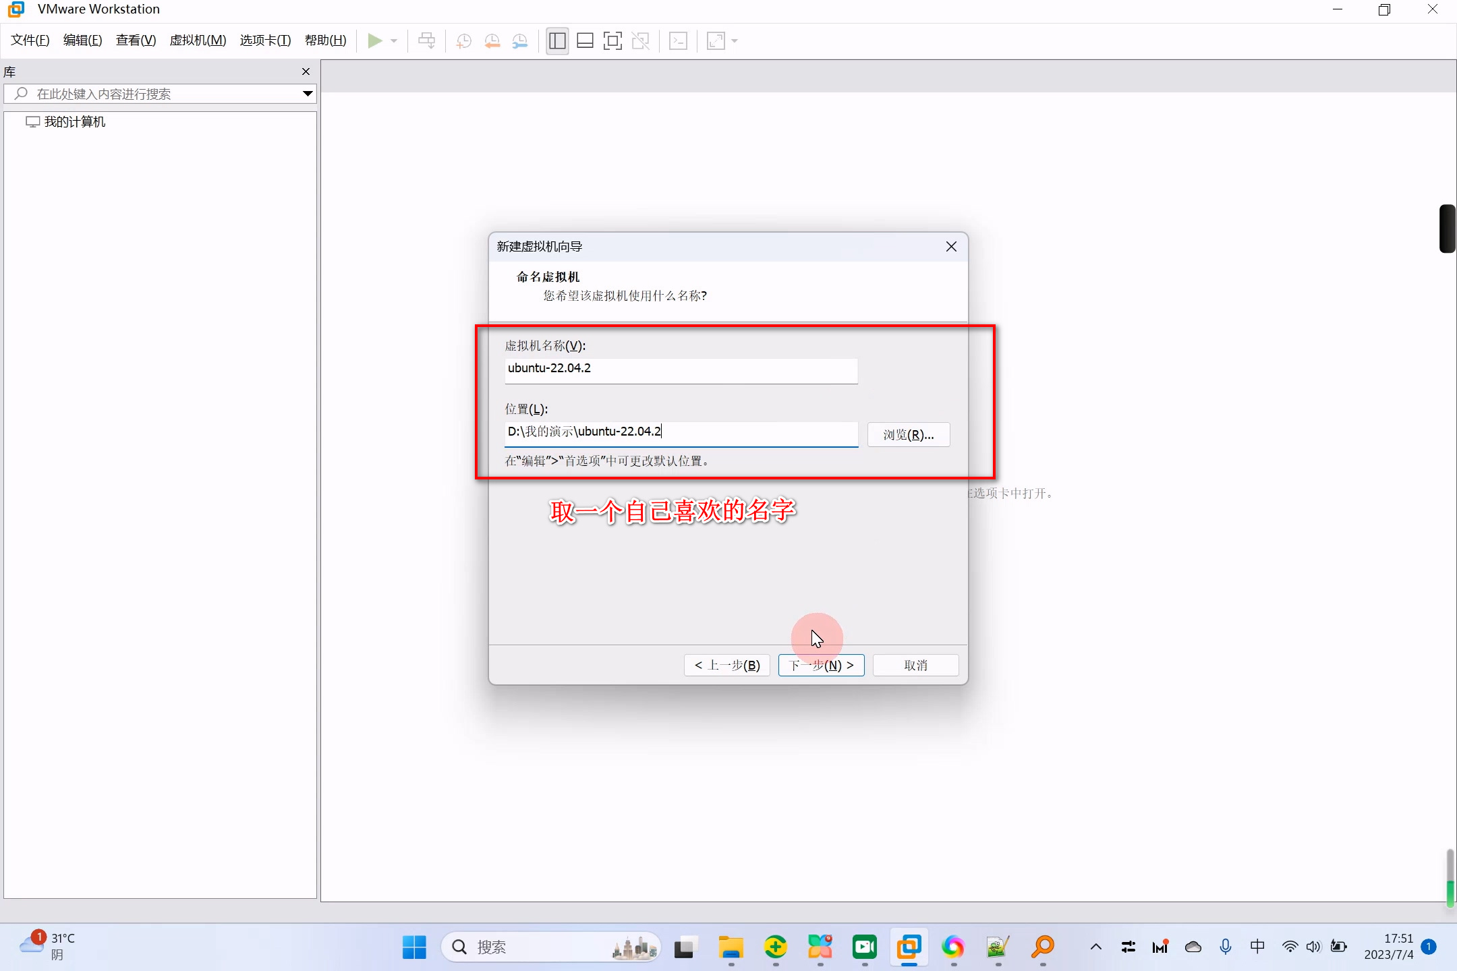Click the stretch guest display icon
Image resolution: width=1457 pixels, height=971 pixels.
tap(716, 41)
